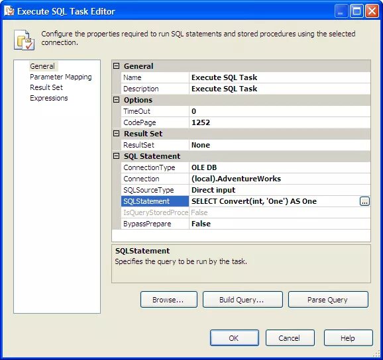Click the ellipsis button beside SQLStatement value
The width and height of the screenshot is (383, 360).
click(x=364, y=201)
